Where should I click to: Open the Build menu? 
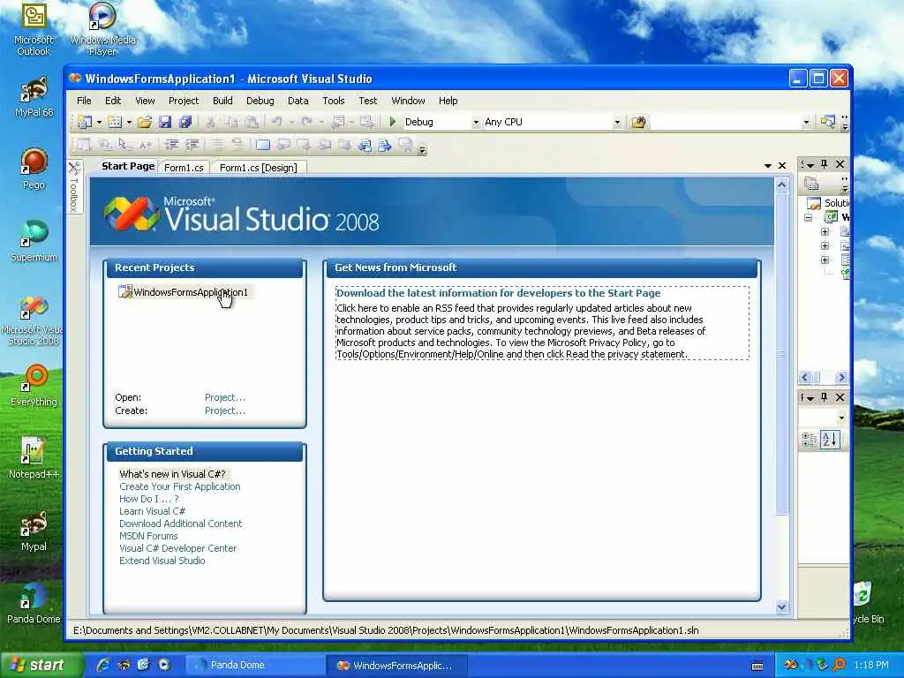[222, 101]
